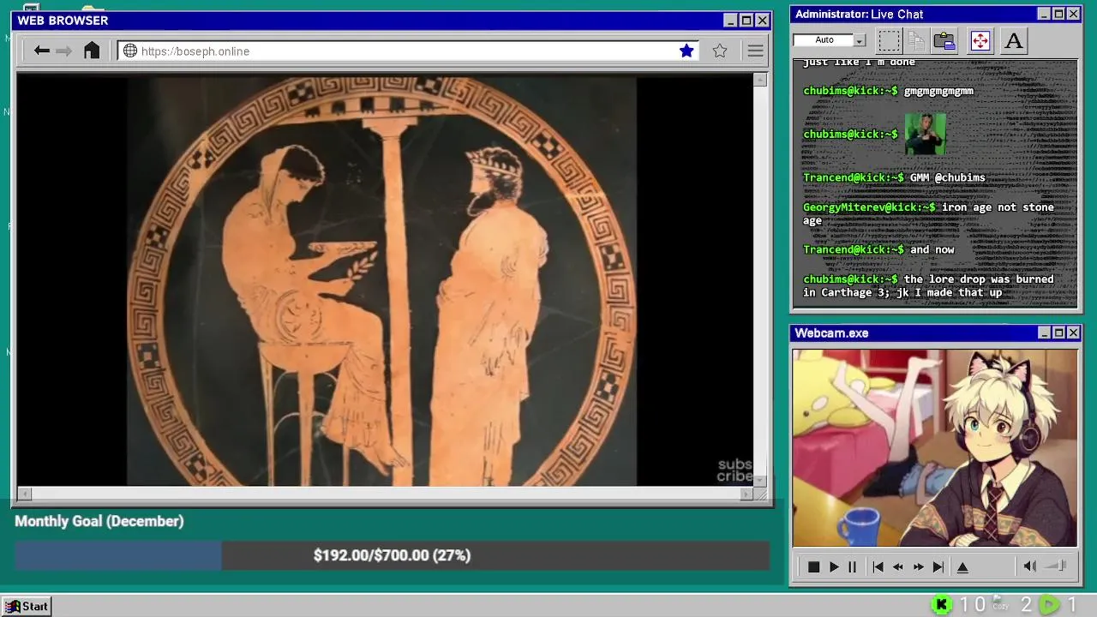Go forward in the web browser
Screen dimensions: 1097x617
click(64, 51)
